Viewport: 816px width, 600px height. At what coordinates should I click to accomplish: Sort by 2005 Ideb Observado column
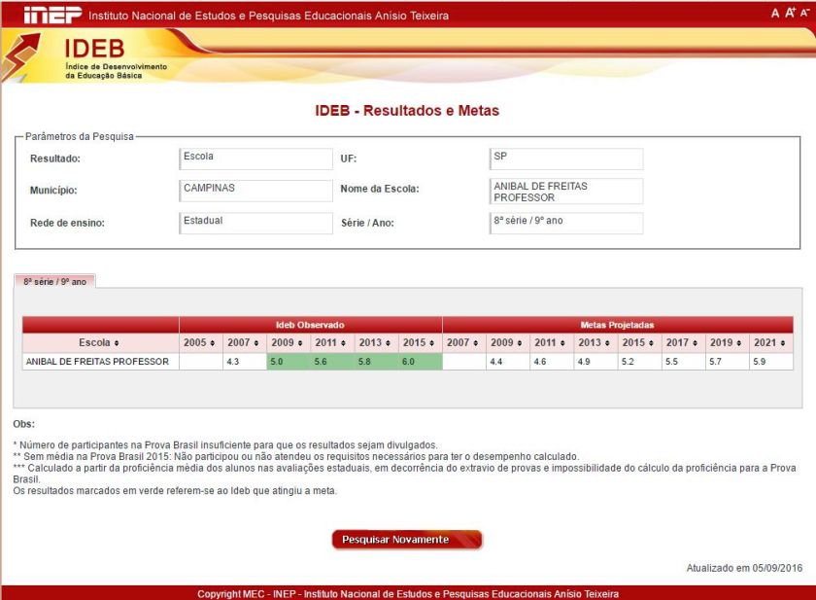pyautogui.click(x=200, y=342)
